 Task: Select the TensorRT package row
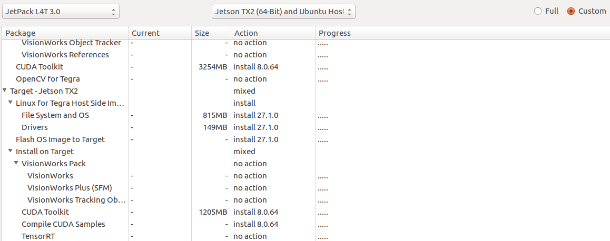38,236
